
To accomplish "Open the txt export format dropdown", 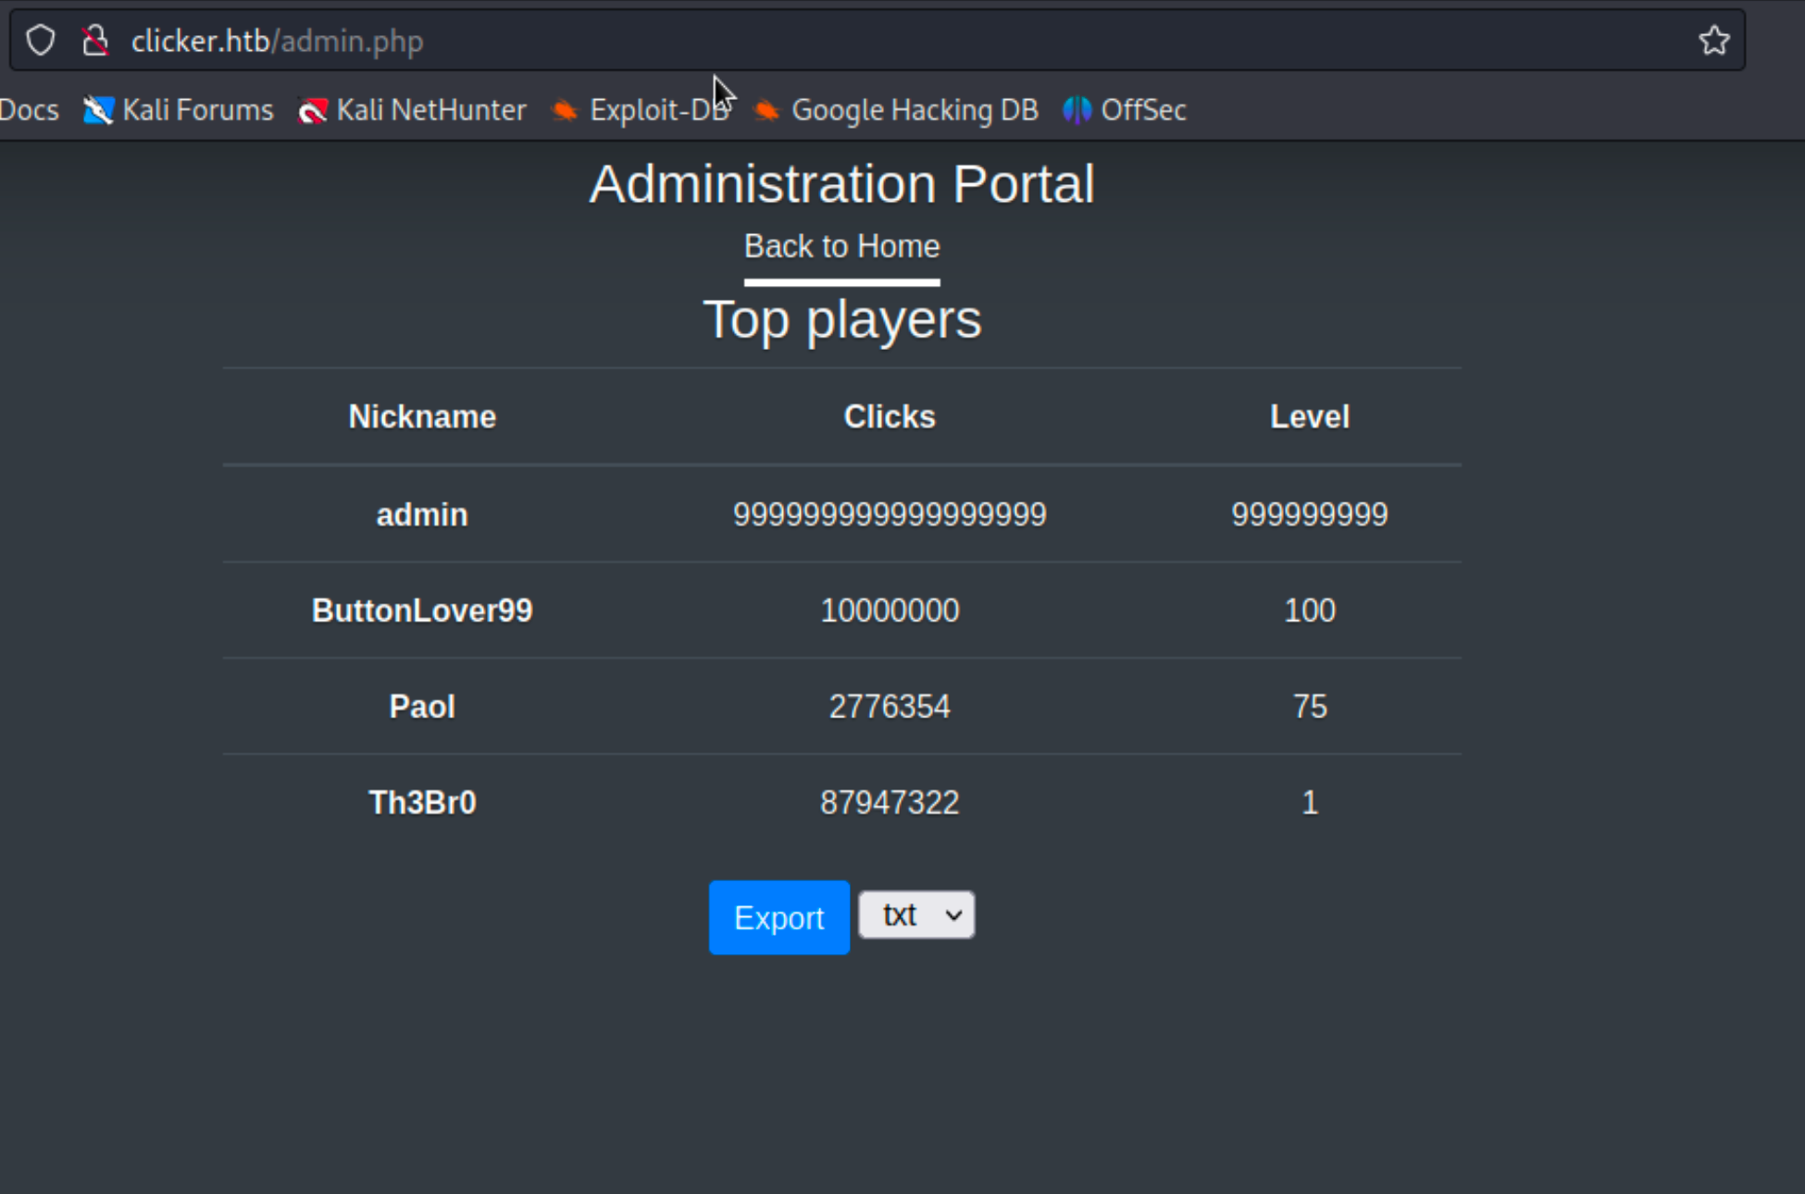I will coord(915,915).
